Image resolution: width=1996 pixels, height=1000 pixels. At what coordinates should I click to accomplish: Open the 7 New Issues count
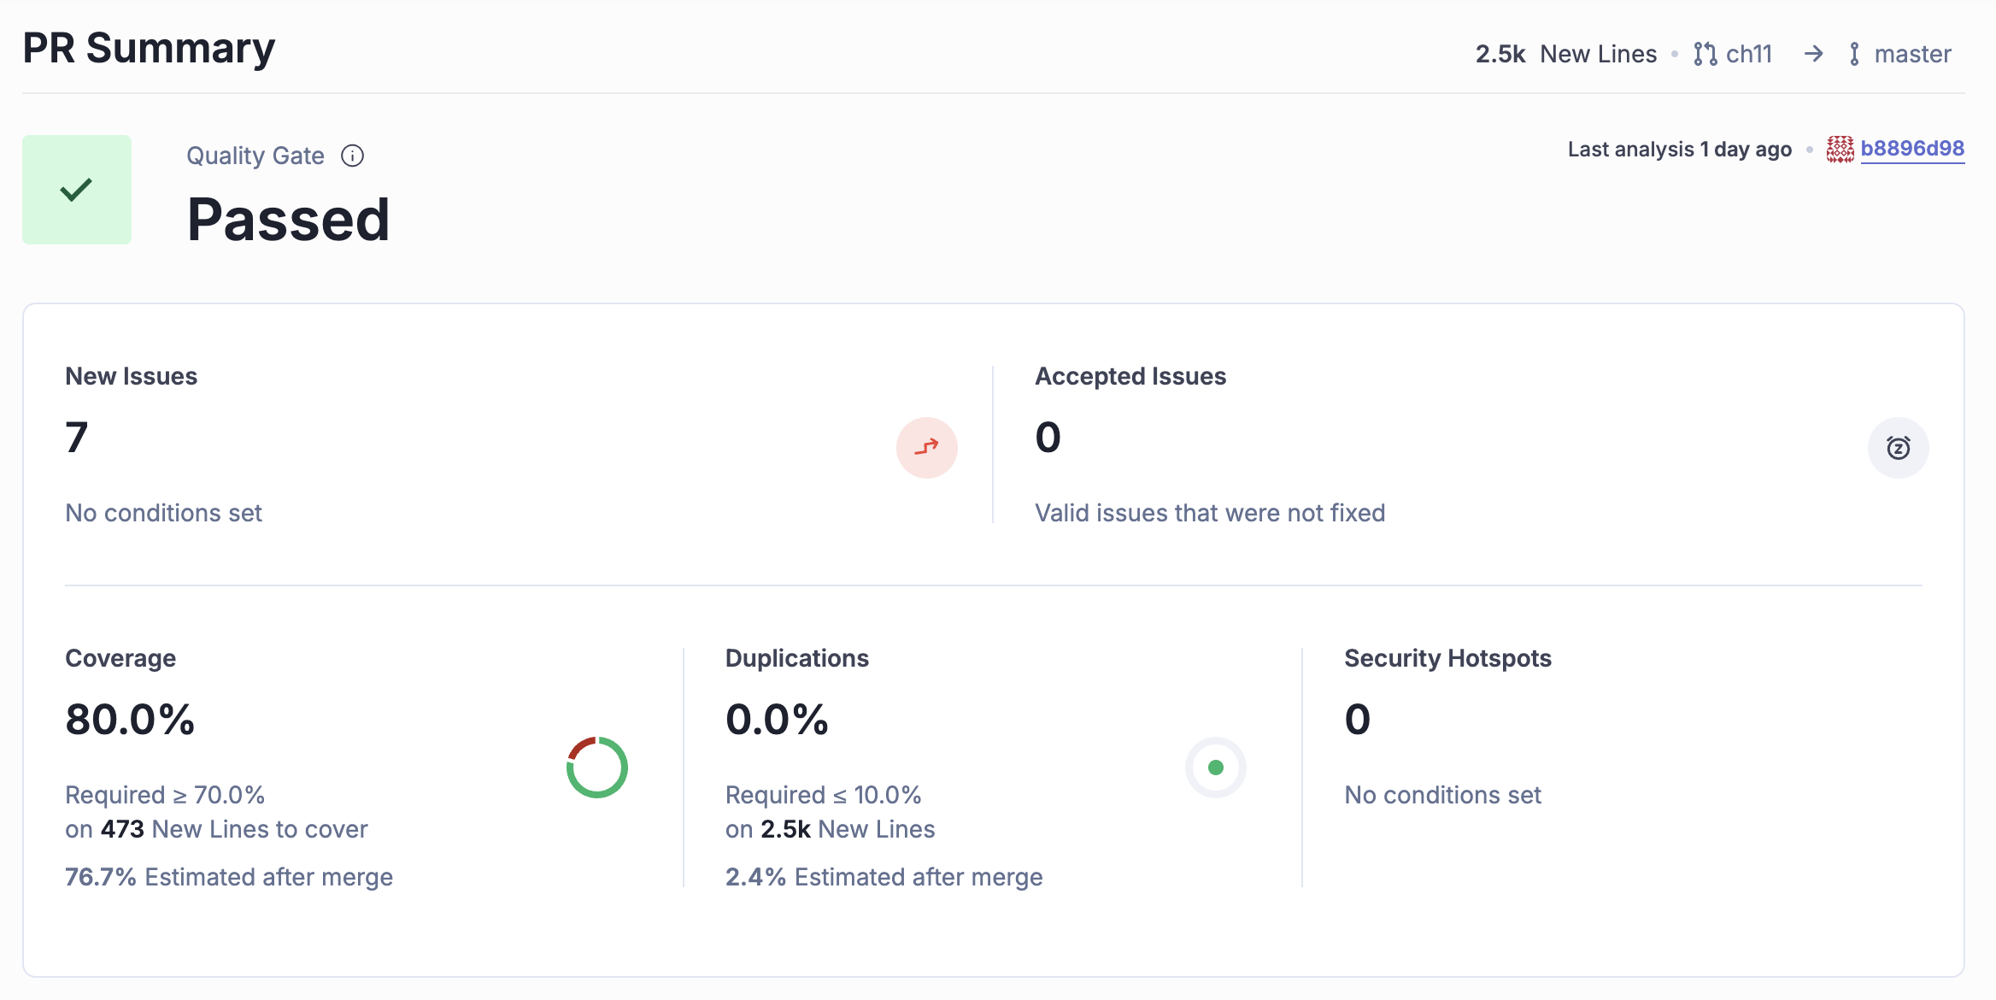point(77,437)
